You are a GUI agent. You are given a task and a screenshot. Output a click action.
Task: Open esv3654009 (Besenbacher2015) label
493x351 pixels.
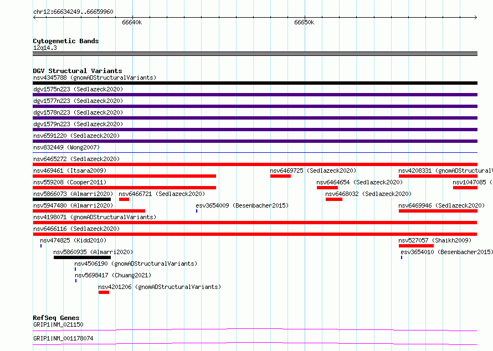click(x=242, y=205)
